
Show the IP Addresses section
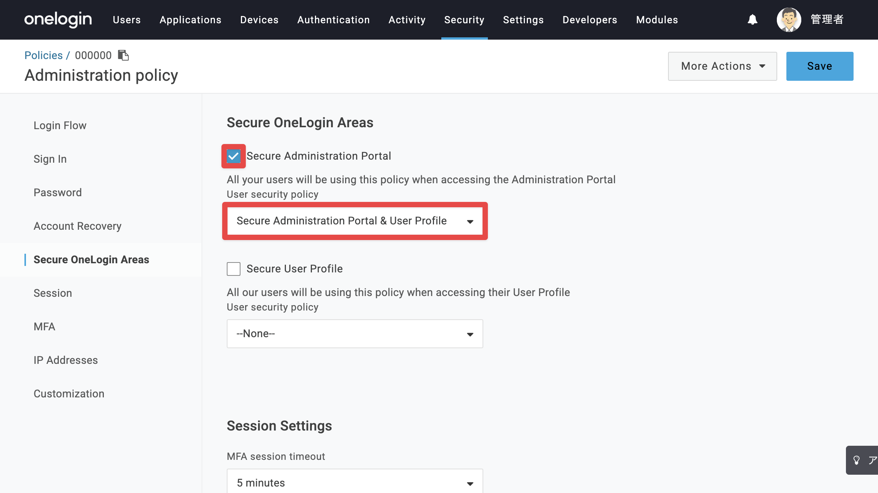click(x=66, y=360)
